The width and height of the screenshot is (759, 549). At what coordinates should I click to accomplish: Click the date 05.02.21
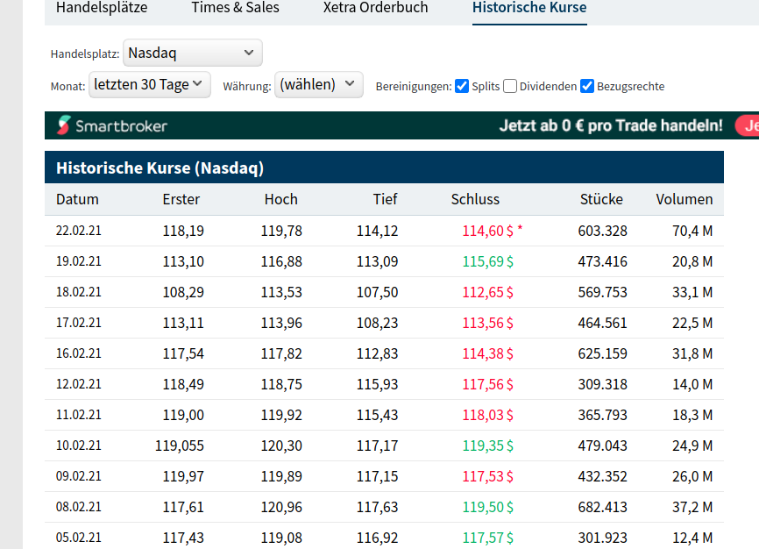coord(79,538)
